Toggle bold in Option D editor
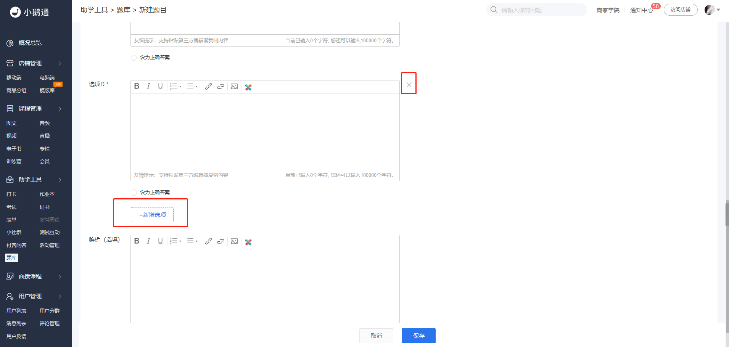729x347 pixels. pyautogui.click(x=137, y=87)
